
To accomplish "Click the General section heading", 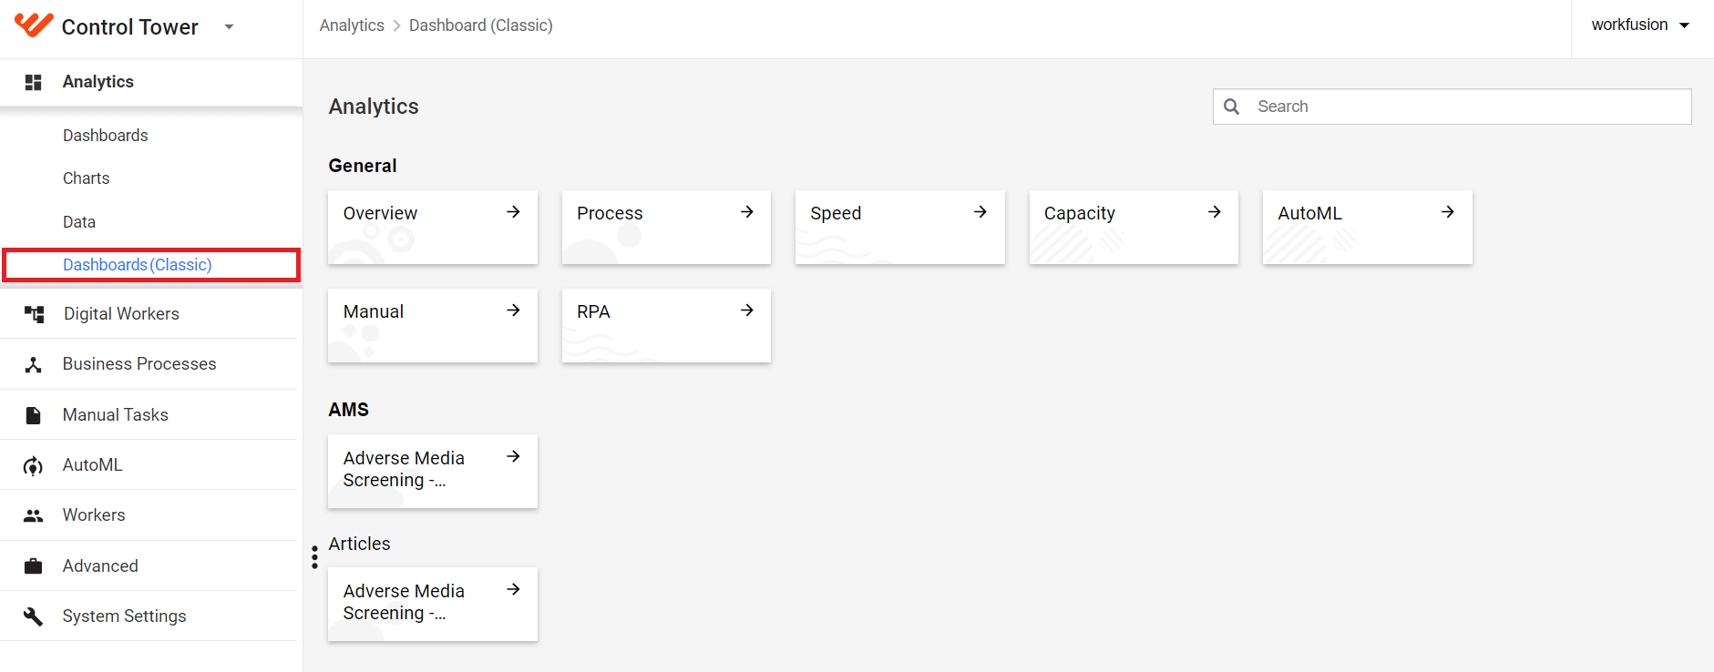I will [363, 166].
